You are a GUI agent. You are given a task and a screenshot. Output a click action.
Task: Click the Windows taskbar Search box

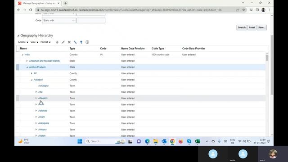point(105,141)
